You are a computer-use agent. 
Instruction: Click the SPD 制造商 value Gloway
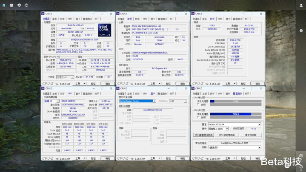click(x=73, y=108)
